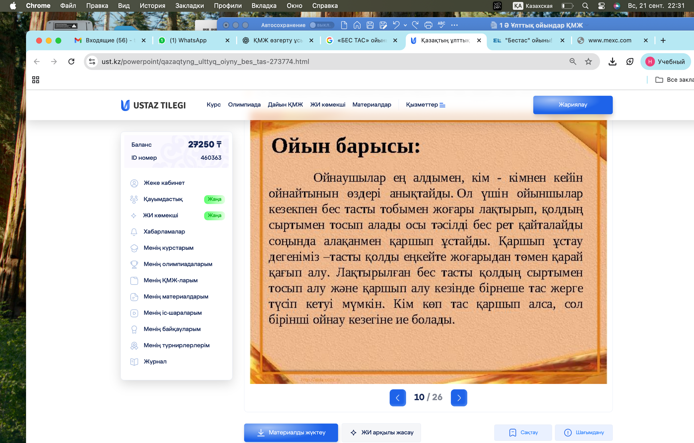Screen dimensions: 694x443
Task: Go to previous slide with left arrow
Action: pos(397,397)
